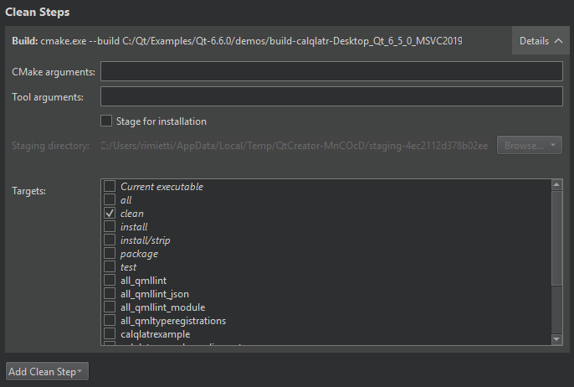Check the install target checkbox

tap(110, 227)
